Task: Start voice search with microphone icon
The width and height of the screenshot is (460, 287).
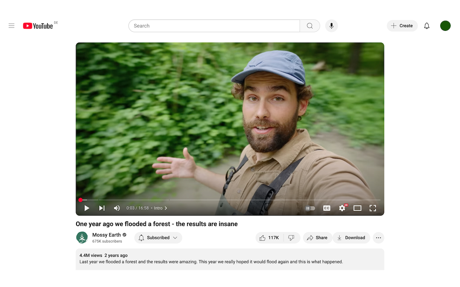Action: point(331,26)
